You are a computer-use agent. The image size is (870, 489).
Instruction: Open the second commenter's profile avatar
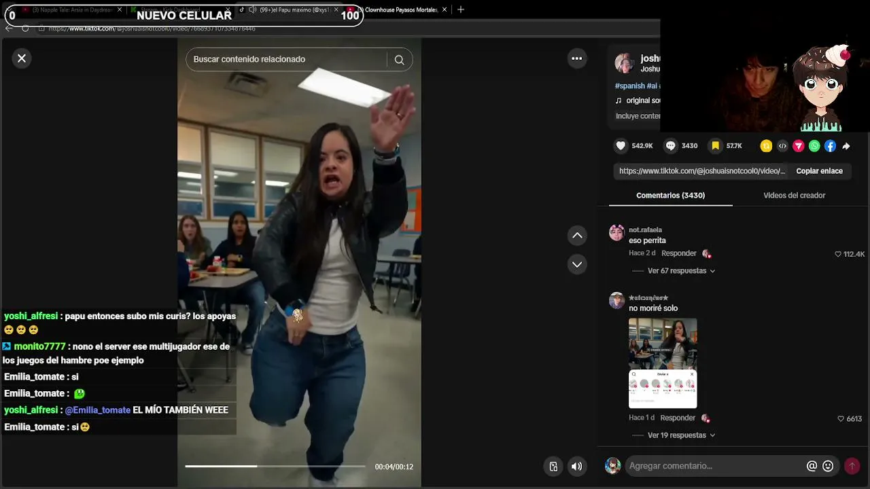pos(616,301)
